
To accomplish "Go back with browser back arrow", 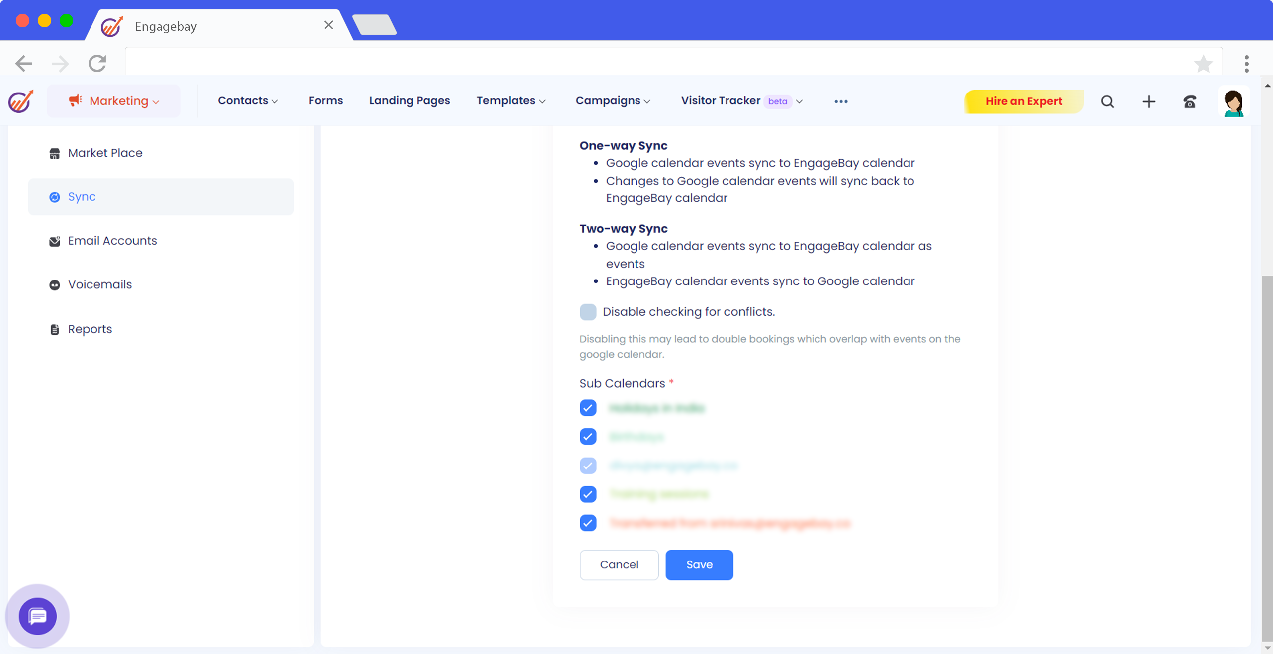I will tap(23, 63).
